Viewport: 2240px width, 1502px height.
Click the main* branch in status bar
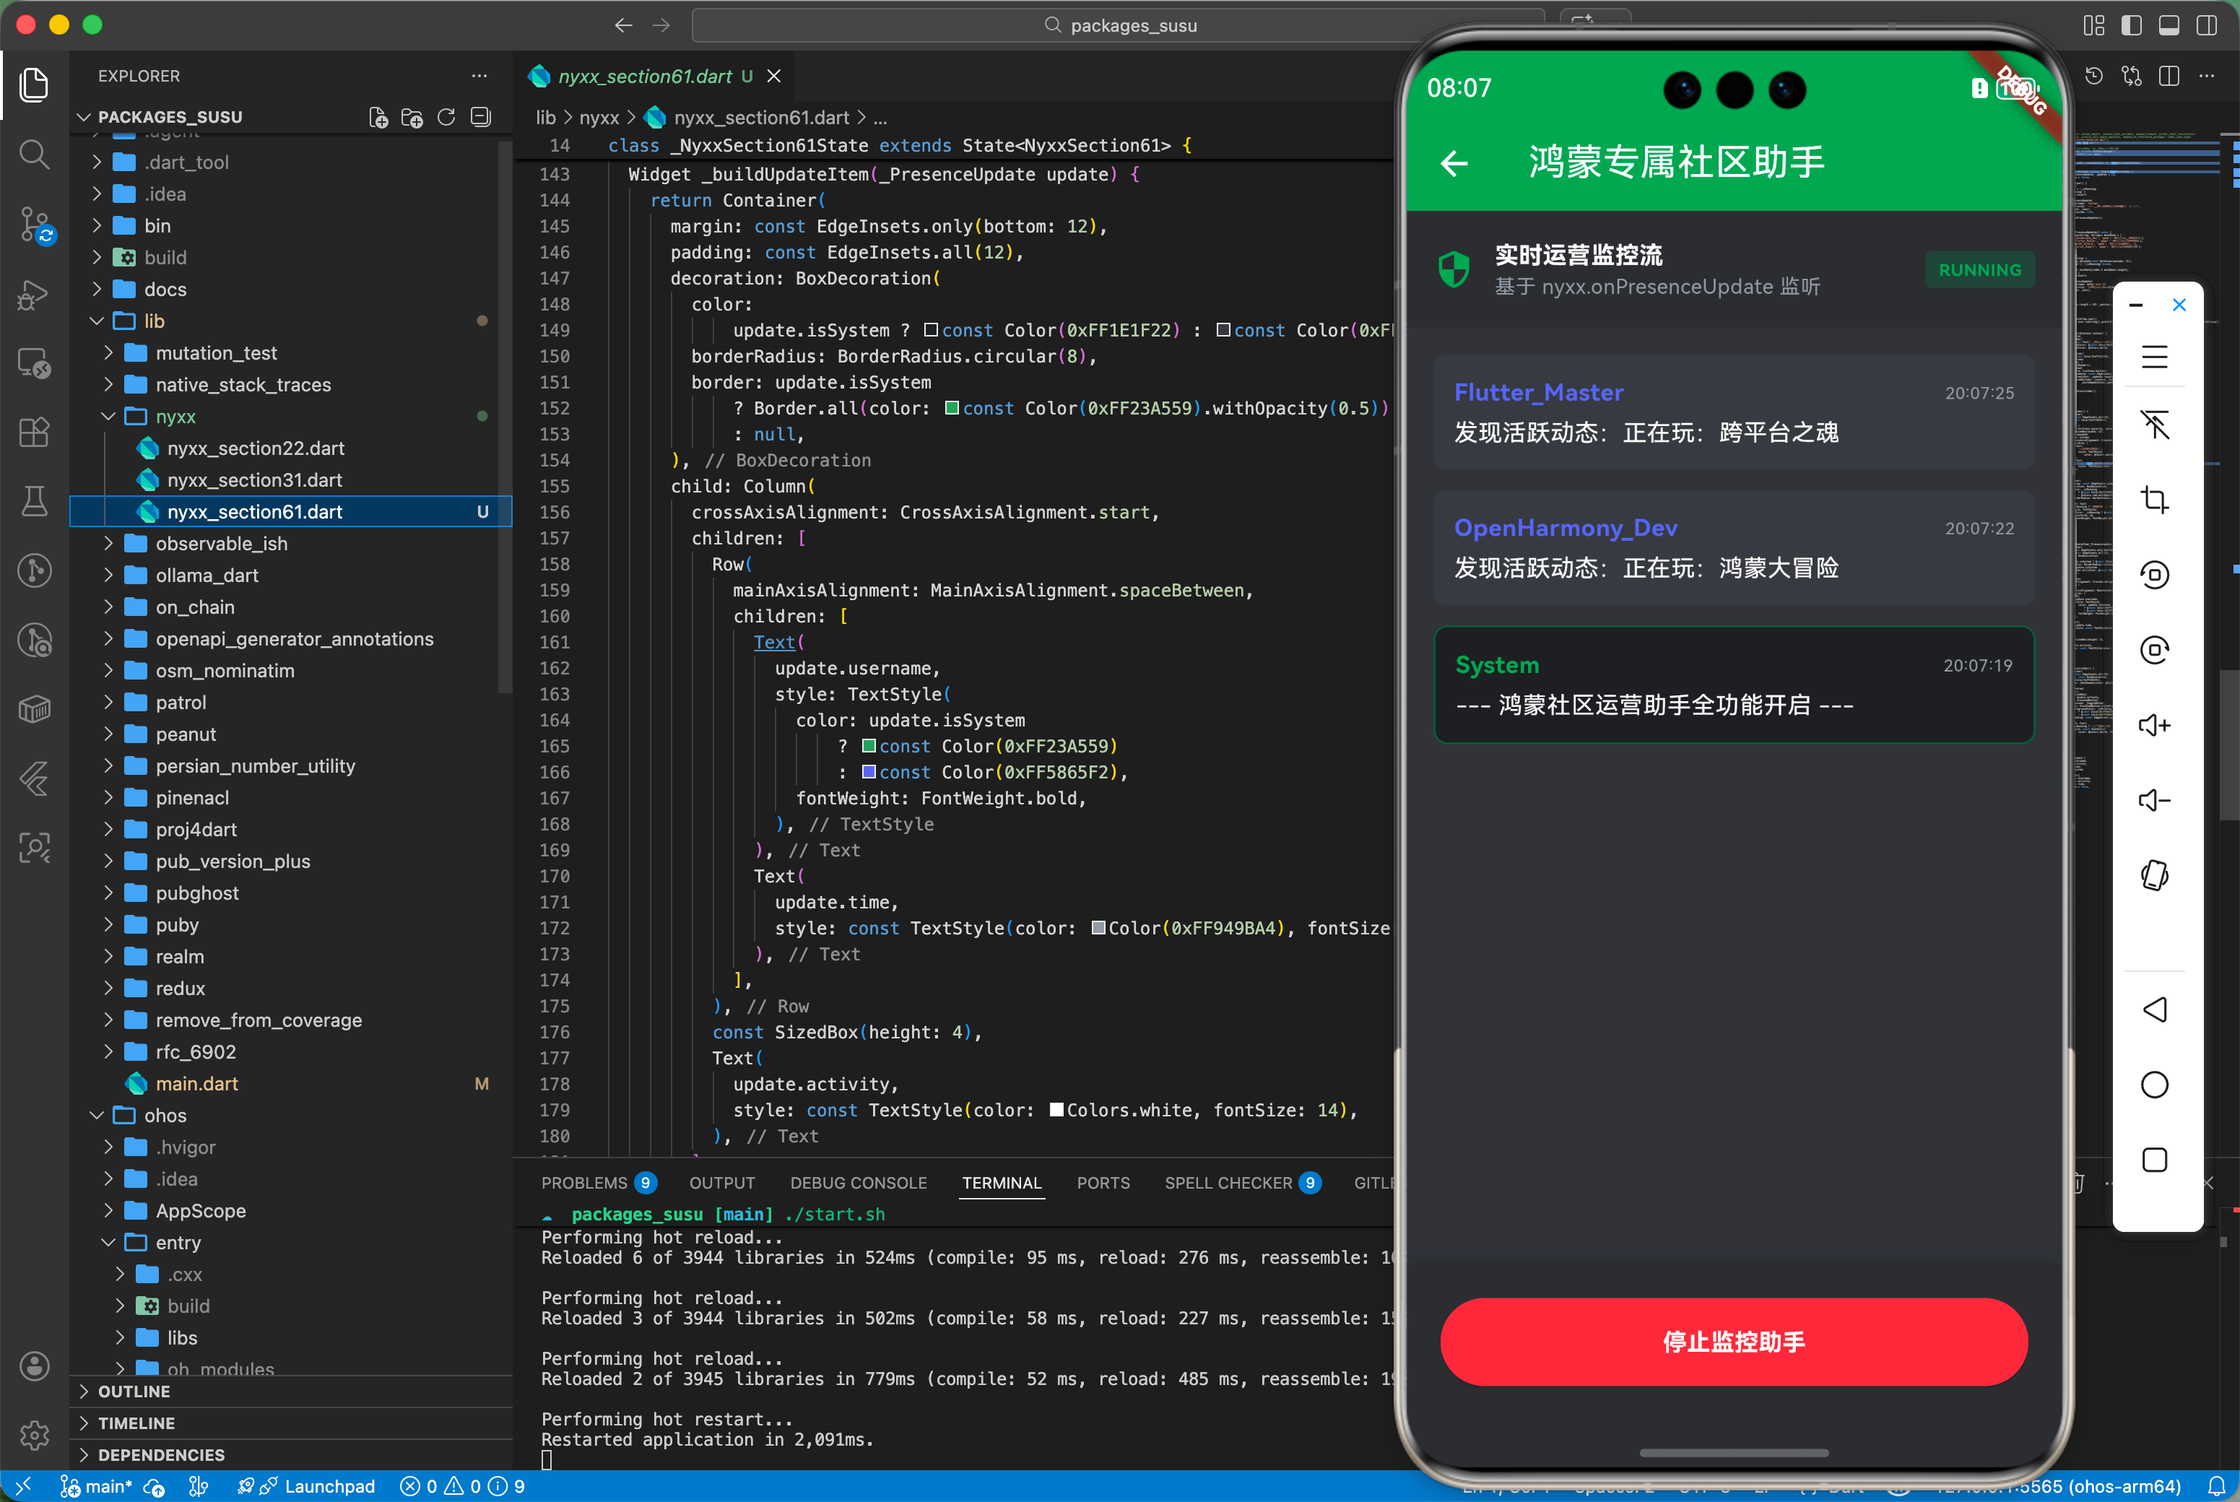[97, 1485]
